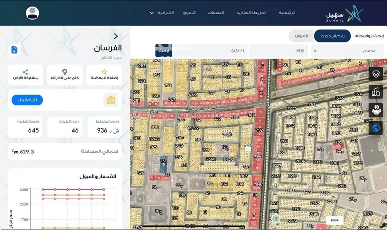Click the yellow building icon
This screenshot has width=387, height=230.
pos(110,100)
